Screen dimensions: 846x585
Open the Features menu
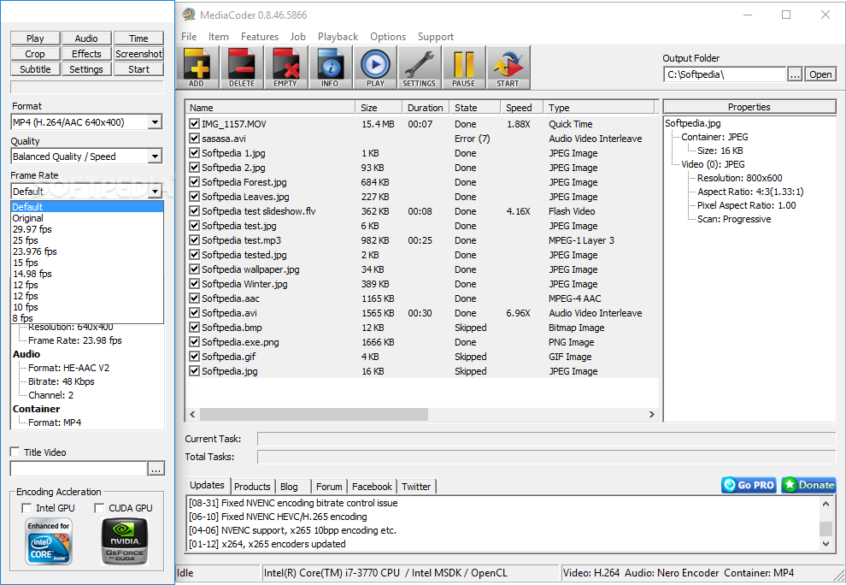(260, 36)
